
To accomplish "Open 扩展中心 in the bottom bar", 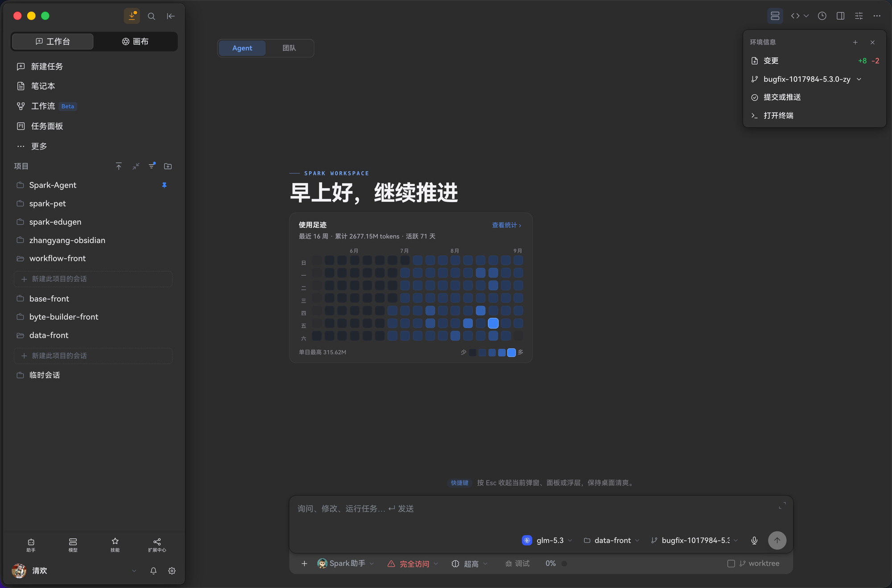I will point(157,545).
